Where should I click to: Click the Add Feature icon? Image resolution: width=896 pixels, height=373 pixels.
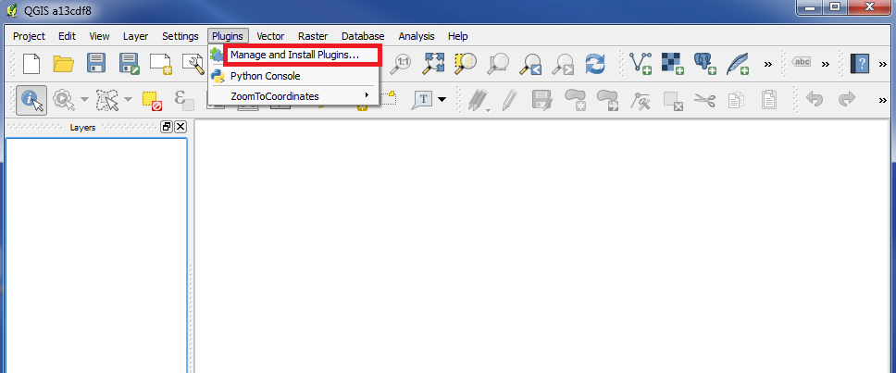tap(576, 100)
